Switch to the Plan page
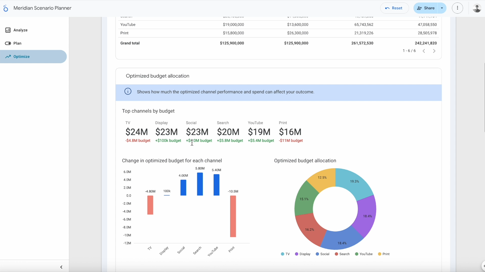This screenshot has width=485, height=272. (17, 43)
